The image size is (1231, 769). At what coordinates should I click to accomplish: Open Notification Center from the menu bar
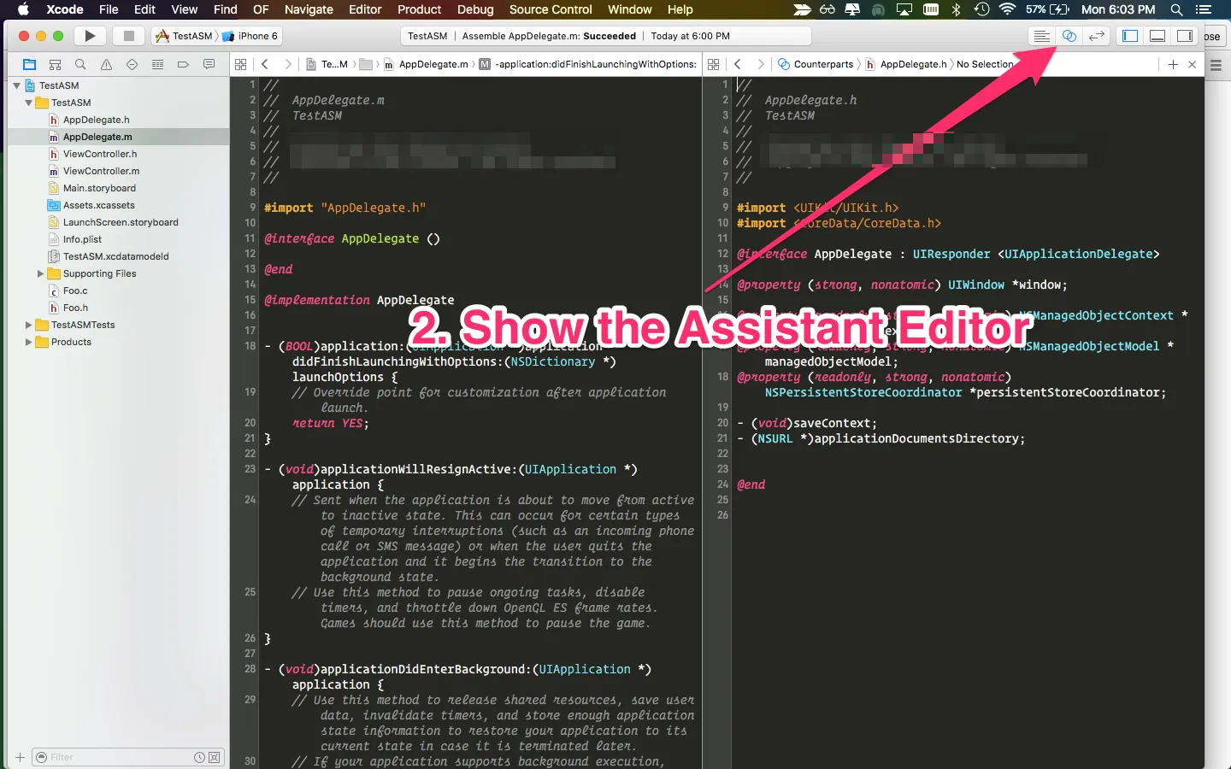point(1204,9)
